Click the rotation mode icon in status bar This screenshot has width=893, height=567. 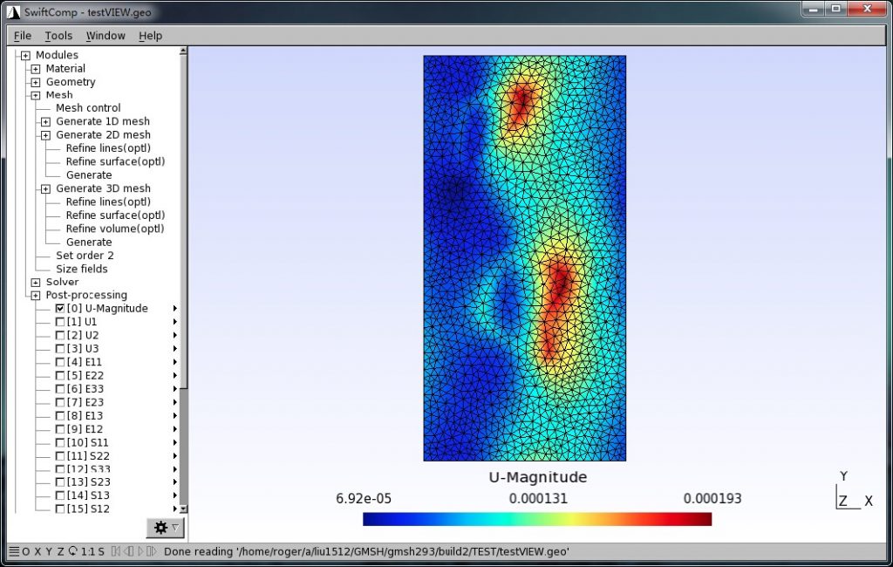[73, 551]
